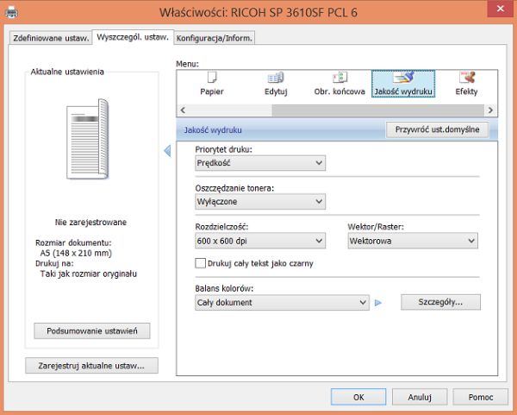Confirm with the OK button
The height and width of the screenshot is (415, 517).
pyautogui.click(x=358, y=397)
